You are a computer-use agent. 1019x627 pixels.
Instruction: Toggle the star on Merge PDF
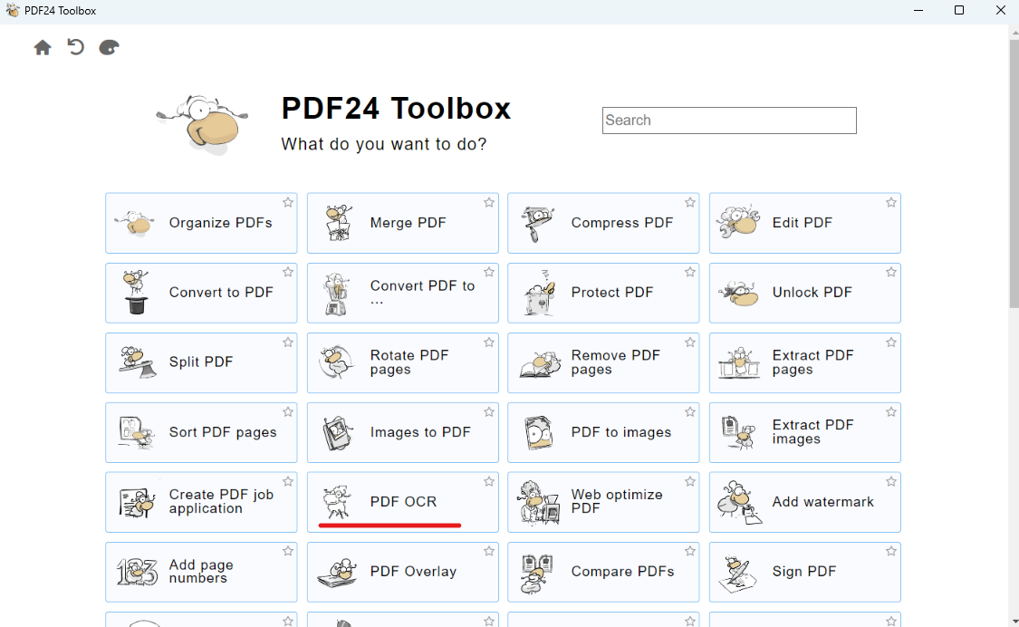click(489, 203)
